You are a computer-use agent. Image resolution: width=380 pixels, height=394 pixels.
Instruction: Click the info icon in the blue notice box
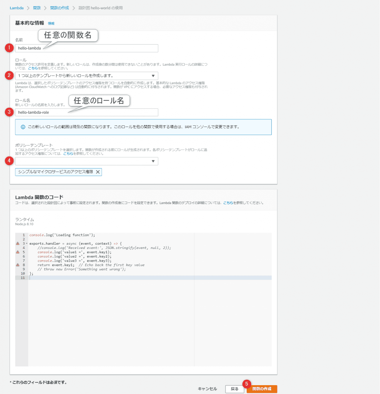click(x=23, y=127)
